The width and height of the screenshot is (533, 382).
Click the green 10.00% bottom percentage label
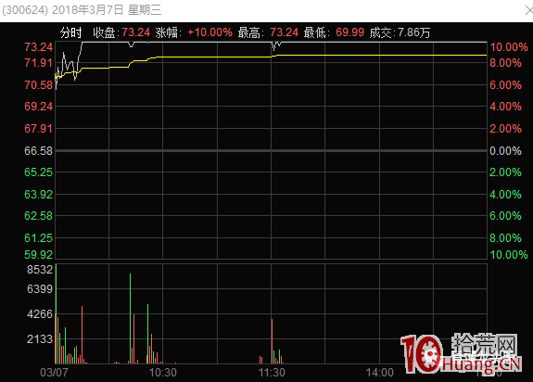pos(509,255)
